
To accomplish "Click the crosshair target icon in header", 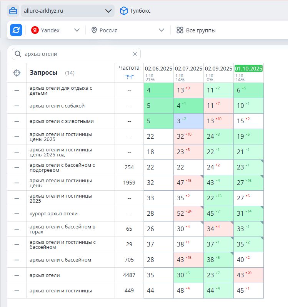I will [x=17, y=72].
